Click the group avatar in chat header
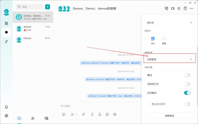The height and width of the screenshot is (124, 198). [x=64, y=9]
